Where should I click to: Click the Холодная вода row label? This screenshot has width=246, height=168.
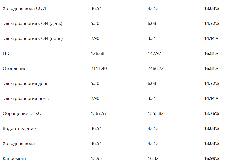[19, 144]
